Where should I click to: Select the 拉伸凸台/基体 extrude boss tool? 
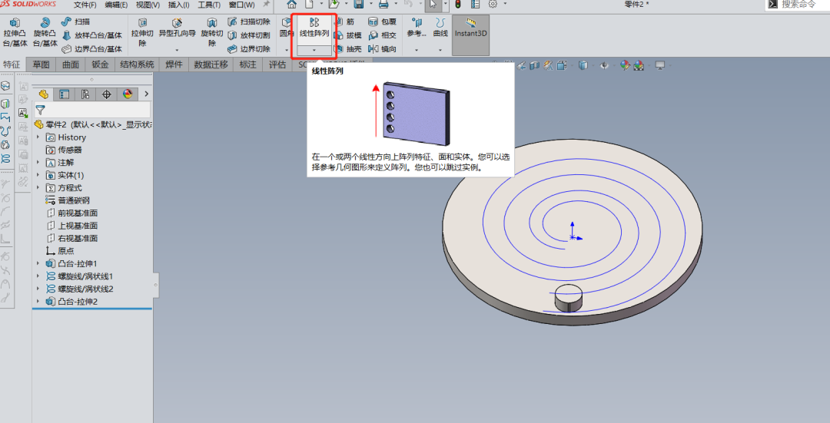click(15, 32)
